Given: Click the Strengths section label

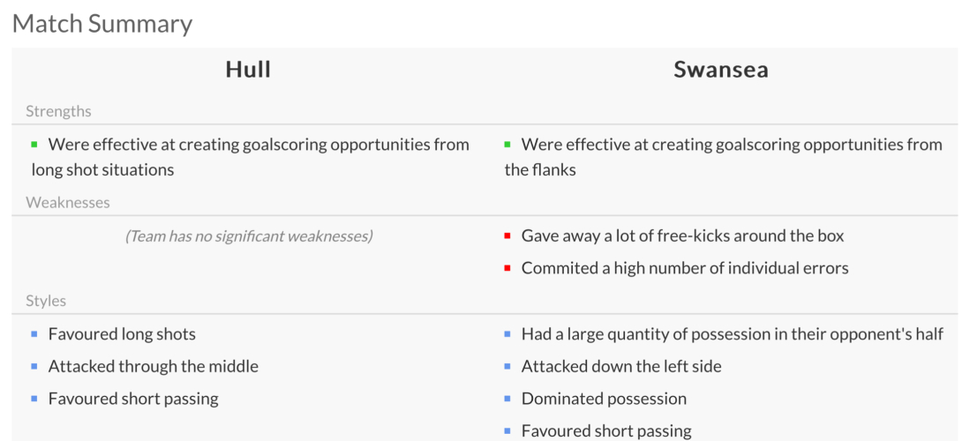Looking at the screenshot, I should (58, 111).
